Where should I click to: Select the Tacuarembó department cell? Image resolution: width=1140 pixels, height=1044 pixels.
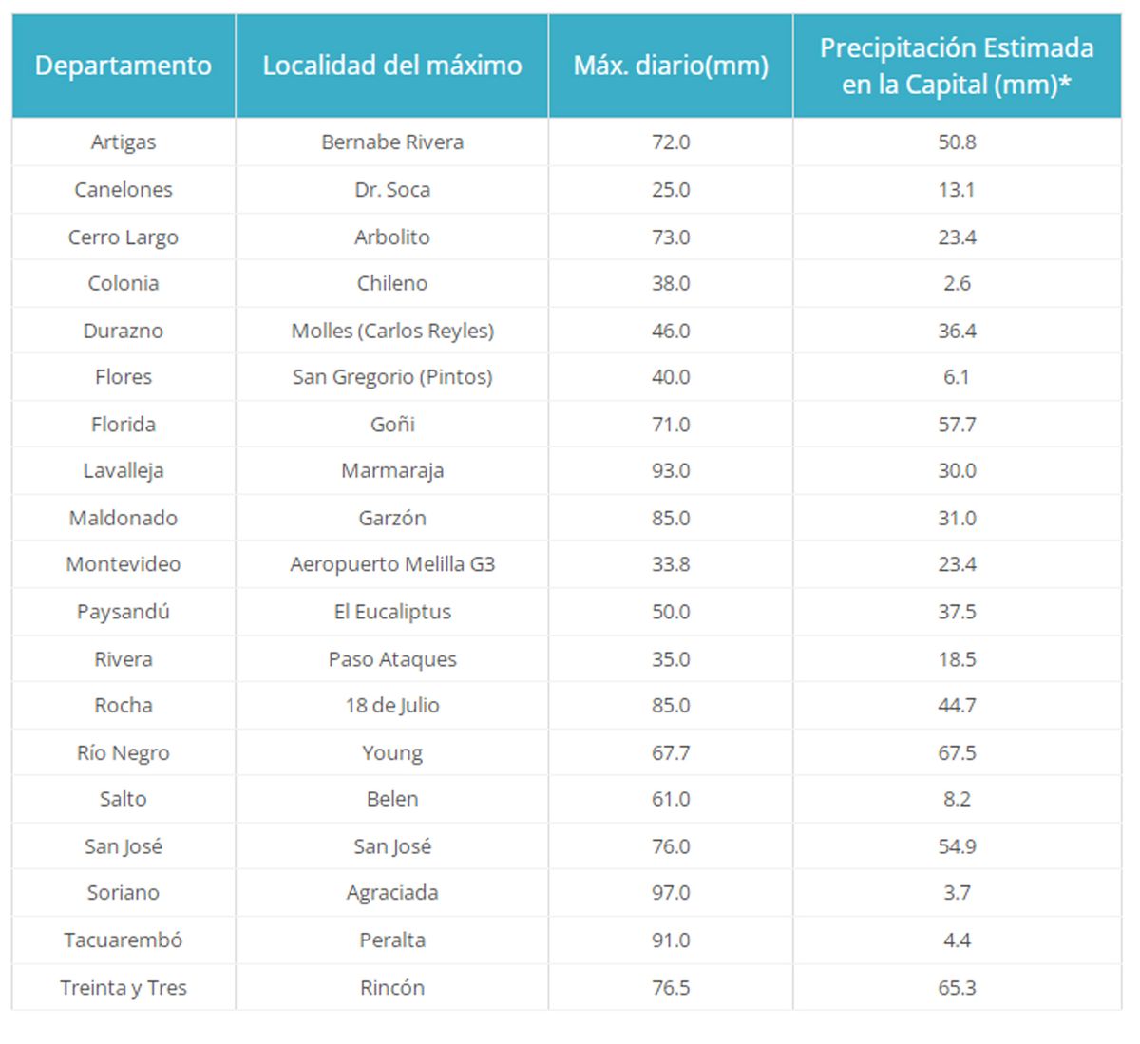click(123, 940)
